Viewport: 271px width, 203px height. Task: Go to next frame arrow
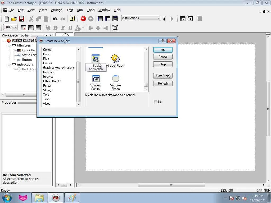click(x=172, y=19)
